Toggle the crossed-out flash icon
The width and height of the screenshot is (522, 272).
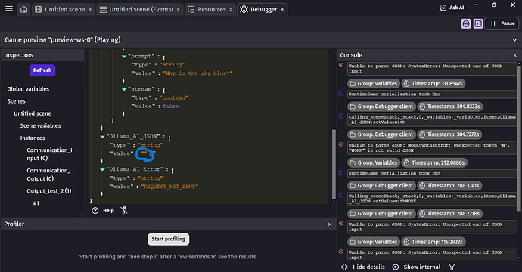(124, 210)
